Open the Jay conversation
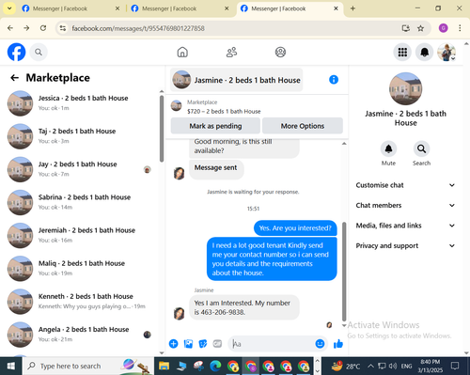Screen dimensions: 470x375 tap(82, 169)
